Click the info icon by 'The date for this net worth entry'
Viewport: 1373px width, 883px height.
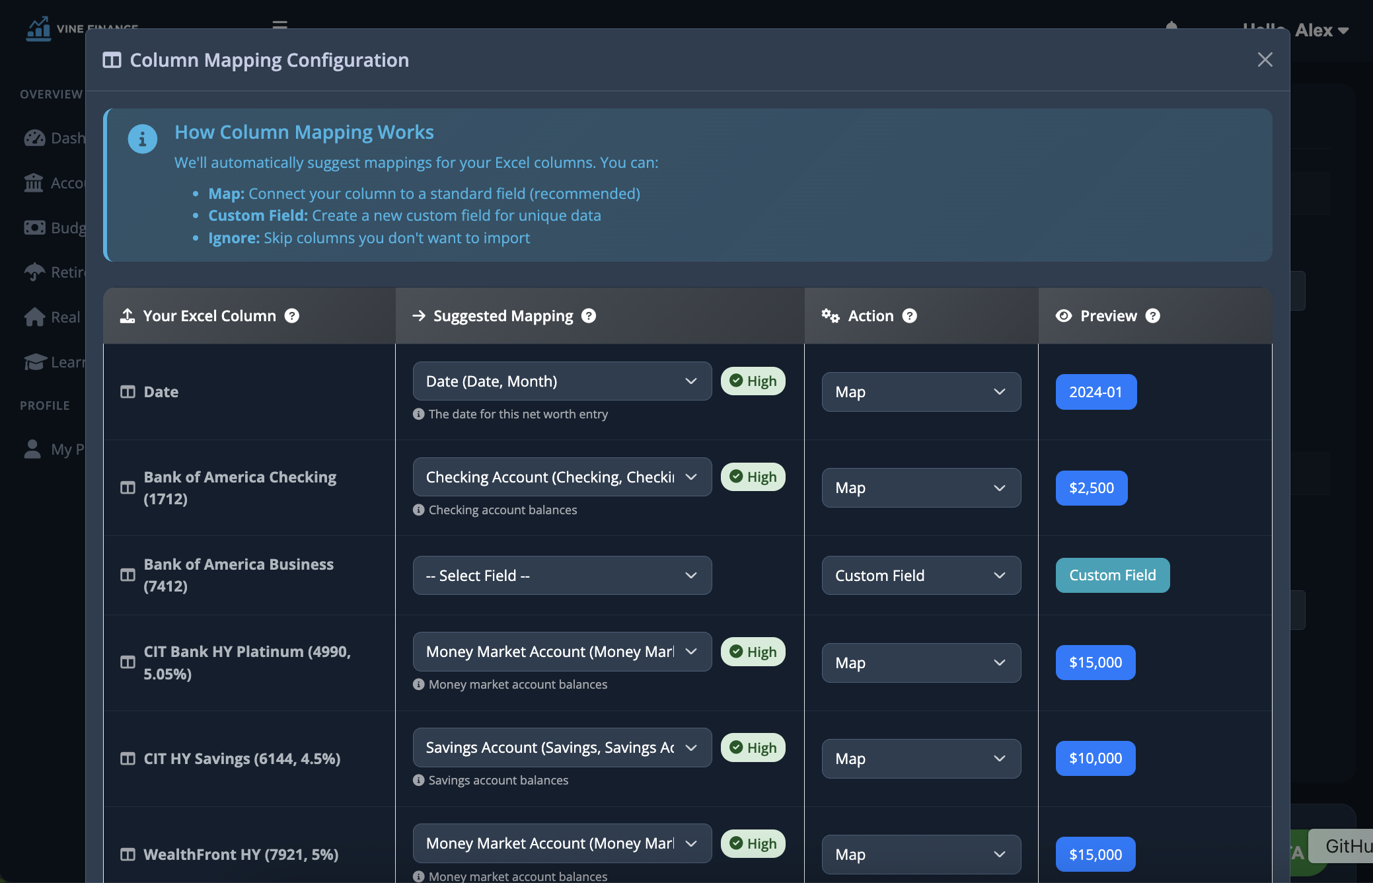pyautogui.click(x=418, y=414)
